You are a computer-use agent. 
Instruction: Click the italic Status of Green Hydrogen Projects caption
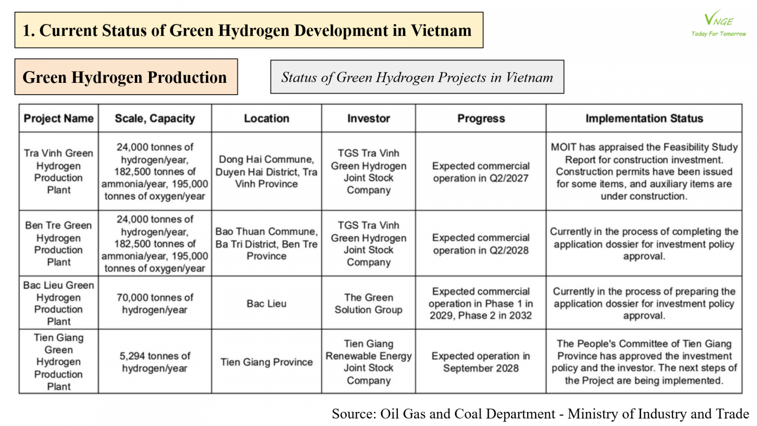click(x=417, y=77)
